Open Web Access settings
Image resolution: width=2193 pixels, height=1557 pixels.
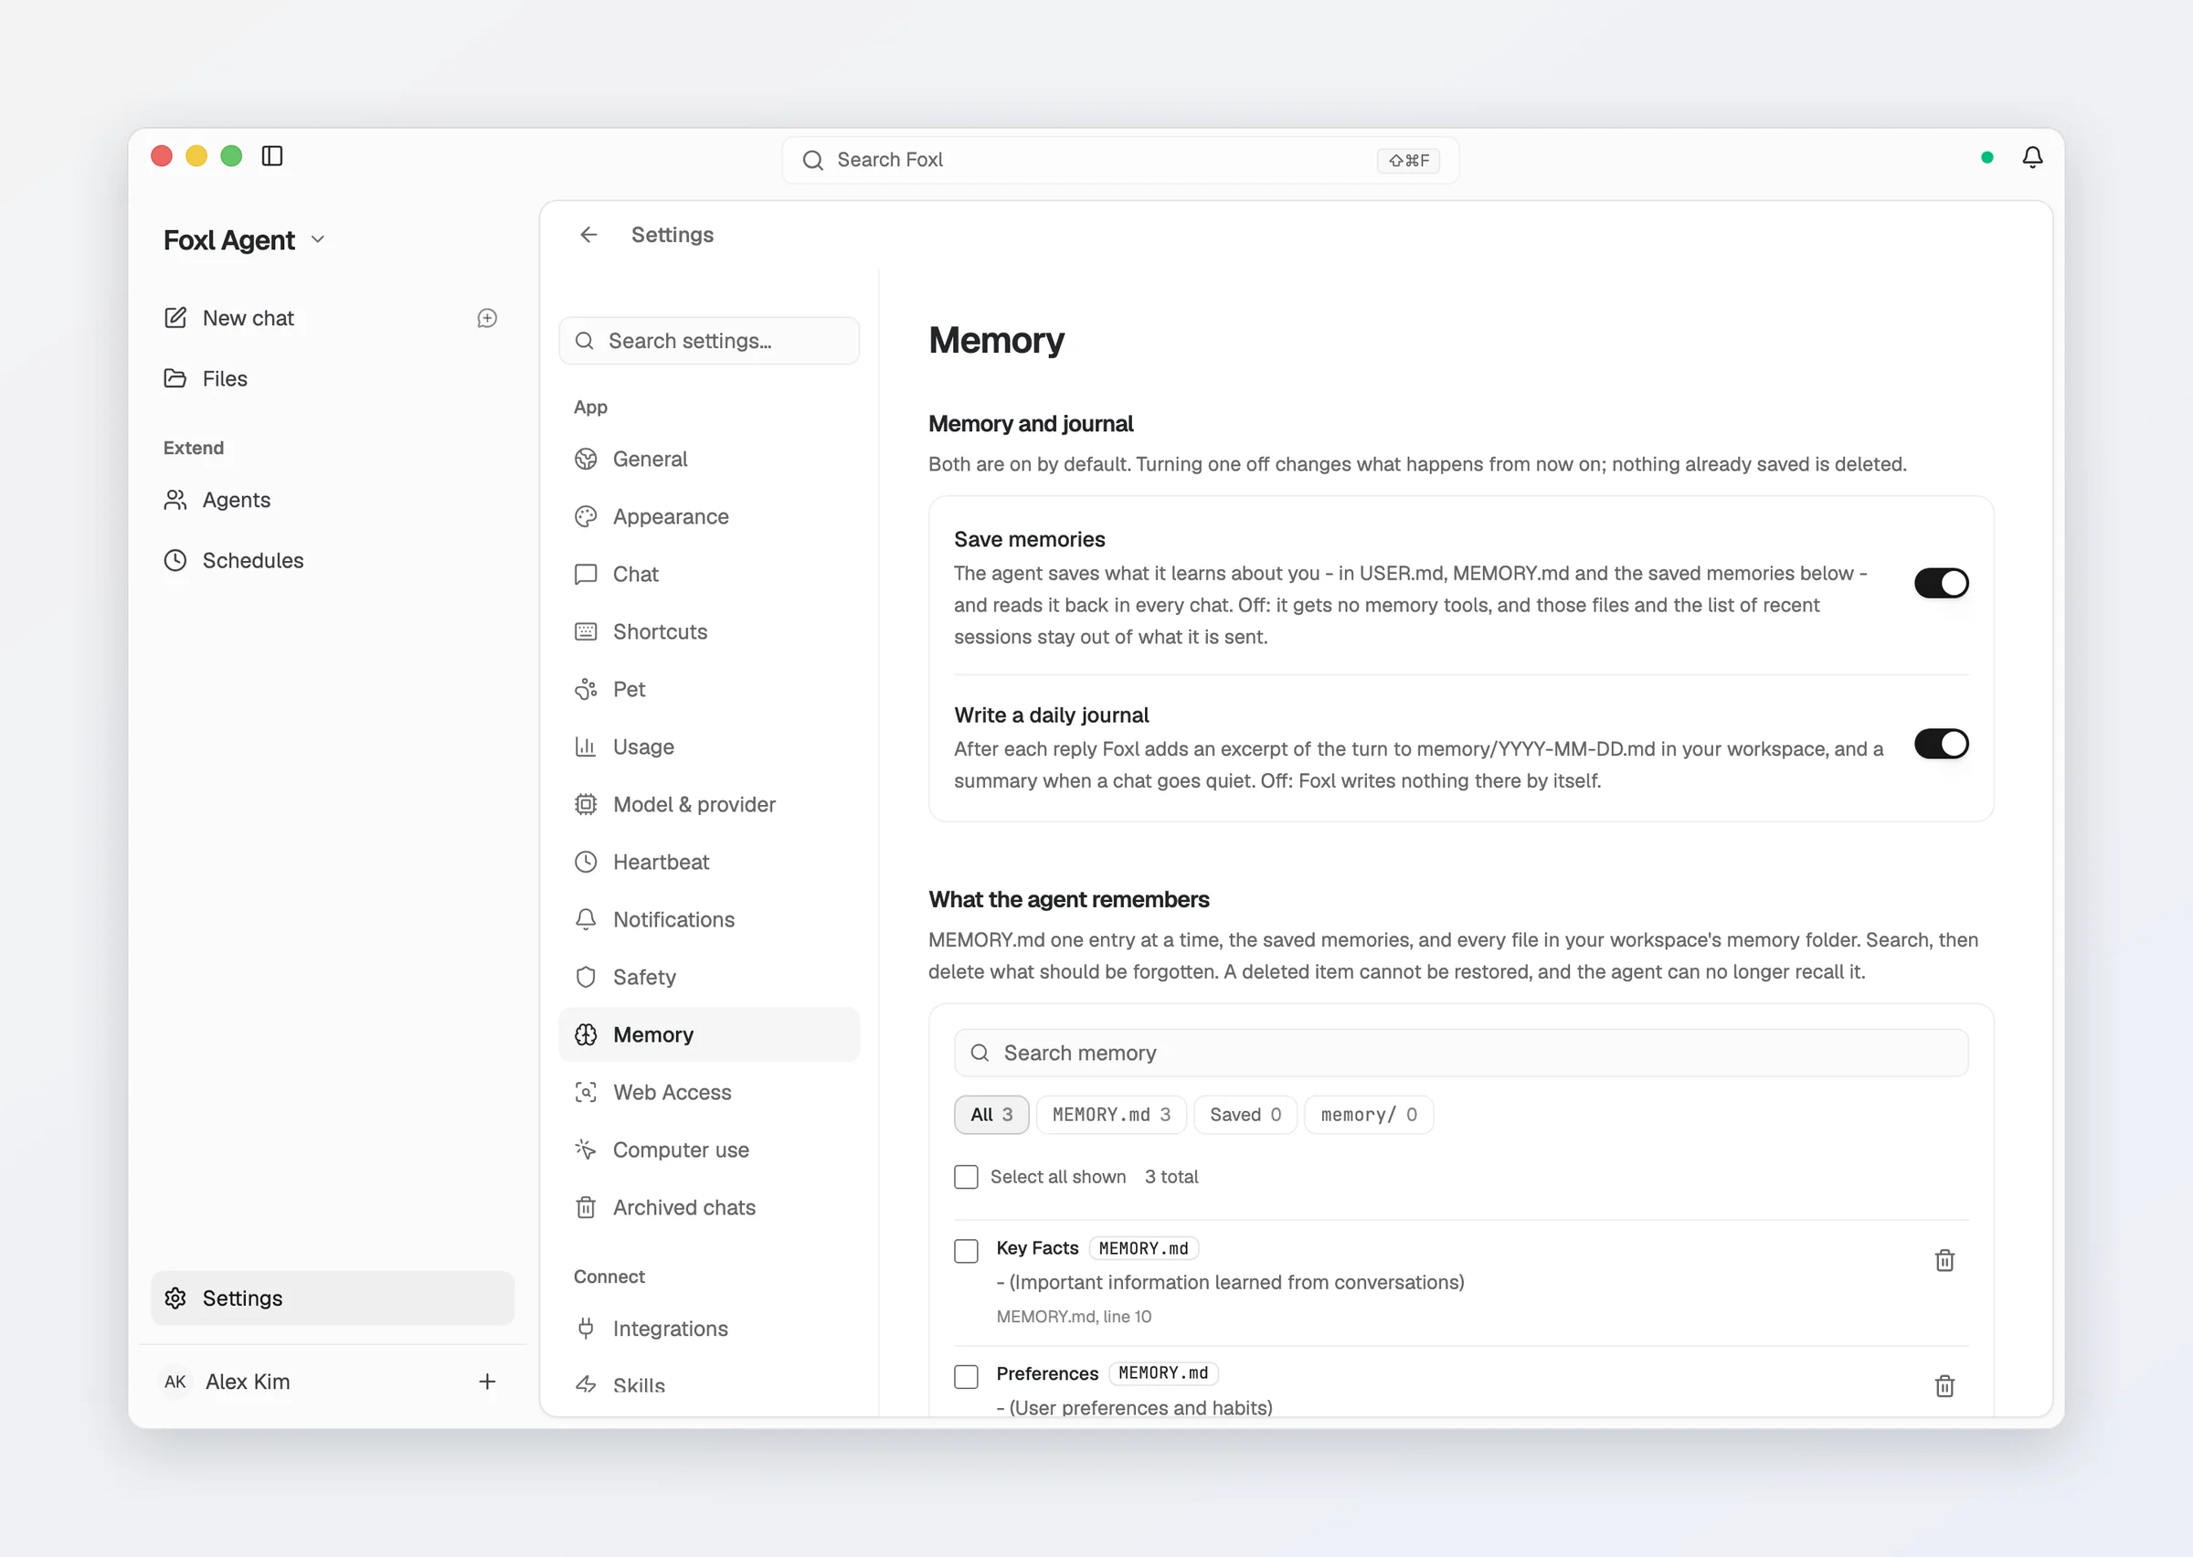click(x=708, y=1092)
